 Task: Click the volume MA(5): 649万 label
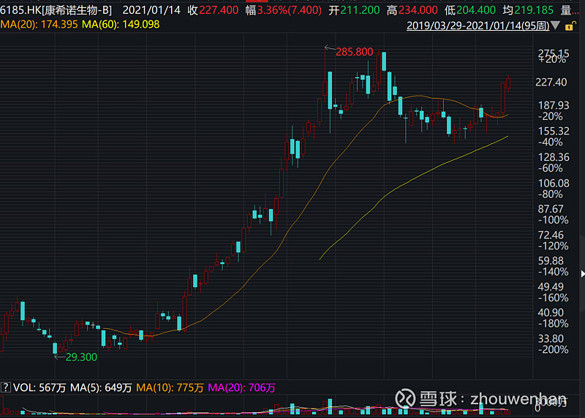tap(101, 388)
